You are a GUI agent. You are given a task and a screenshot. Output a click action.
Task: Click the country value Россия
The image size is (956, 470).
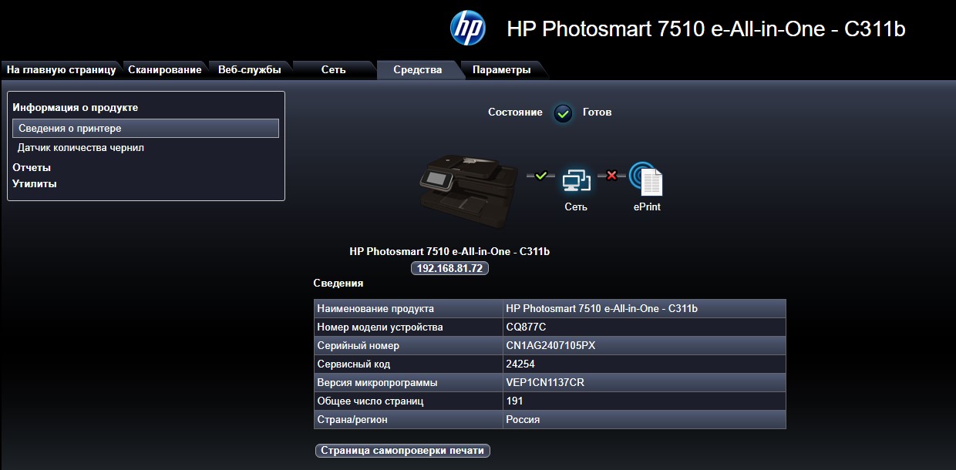coord(523,419)
